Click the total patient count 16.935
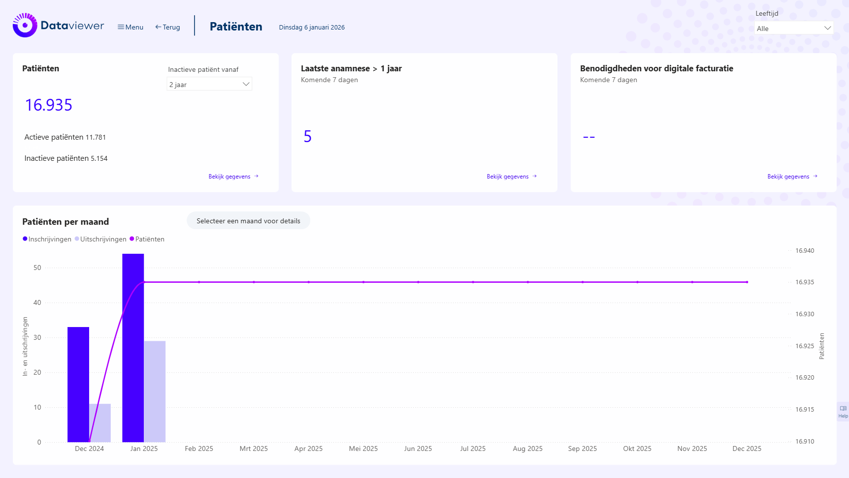Viewport: 849px width, 478px height. point(49,105)
